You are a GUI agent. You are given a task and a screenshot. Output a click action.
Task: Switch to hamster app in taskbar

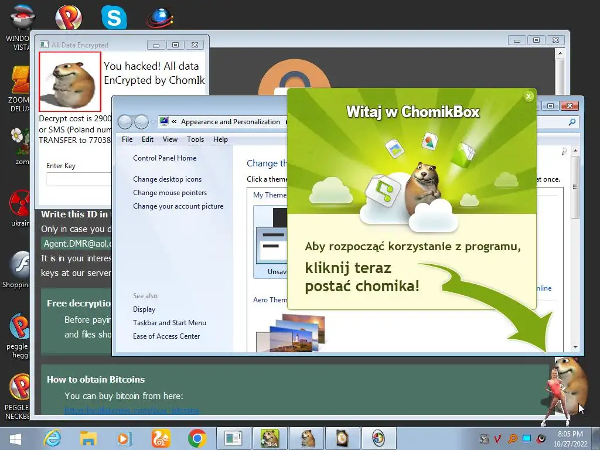coord(307,438)
